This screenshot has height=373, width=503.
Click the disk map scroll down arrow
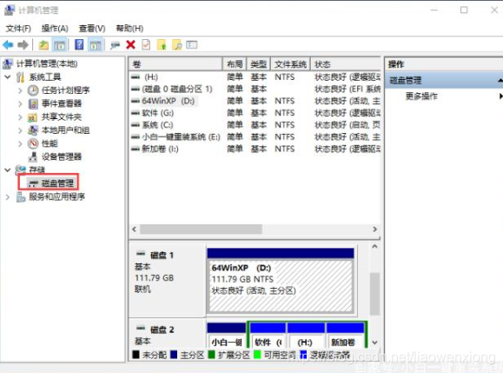pos(374,343)
